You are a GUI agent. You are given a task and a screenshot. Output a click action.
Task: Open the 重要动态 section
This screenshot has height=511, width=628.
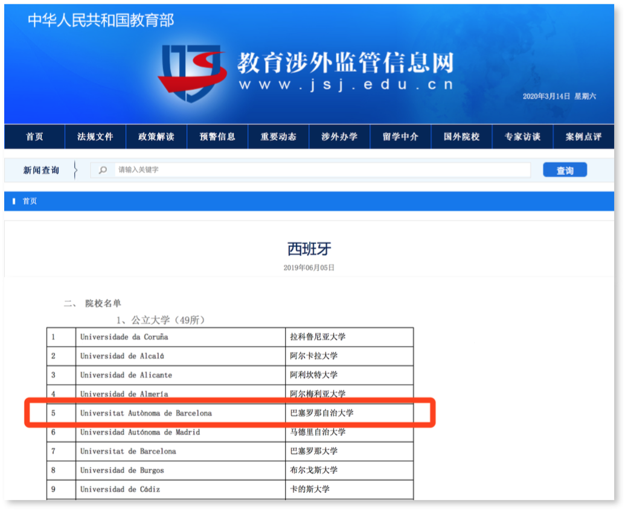click(278, 137)
